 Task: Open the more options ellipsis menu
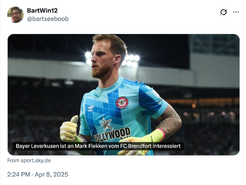pyautogui.click(x=236, y=12)
